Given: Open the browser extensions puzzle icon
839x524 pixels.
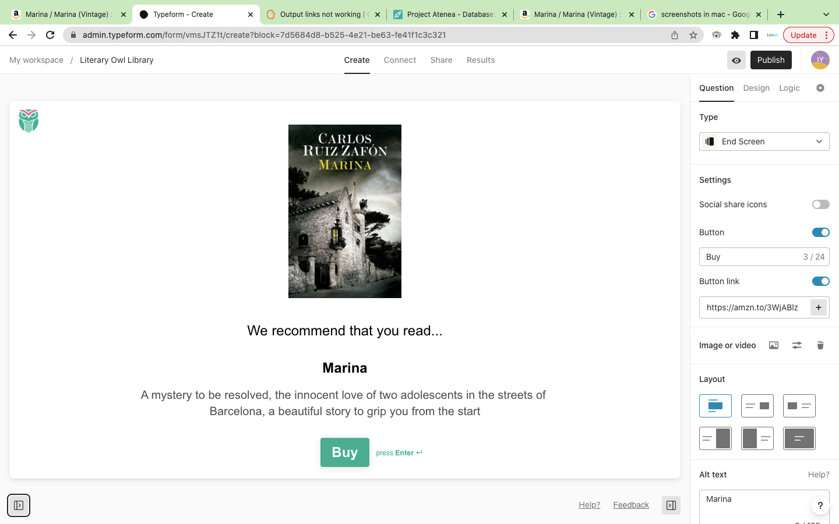Looking at the screenshot, I should pos(735,35).
